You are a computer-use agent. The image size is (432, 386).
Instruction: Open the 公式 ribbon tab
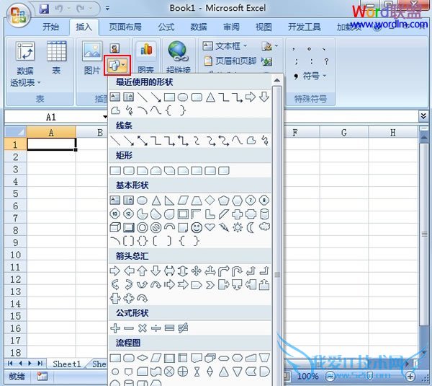coord(166,27)
